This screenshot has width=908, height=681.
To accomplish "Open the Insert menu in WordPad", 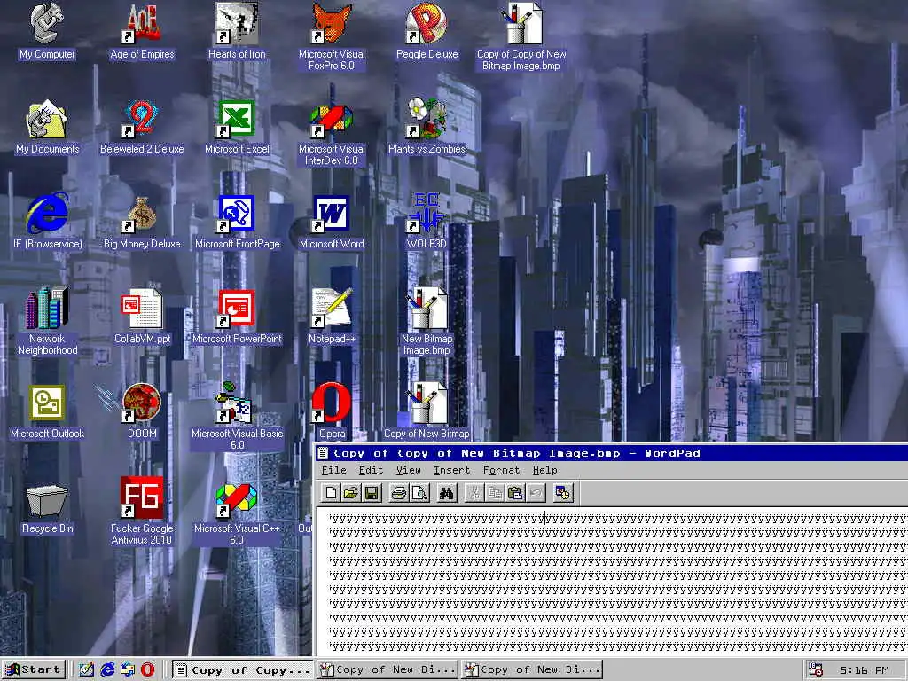I will tap(451, 470).
